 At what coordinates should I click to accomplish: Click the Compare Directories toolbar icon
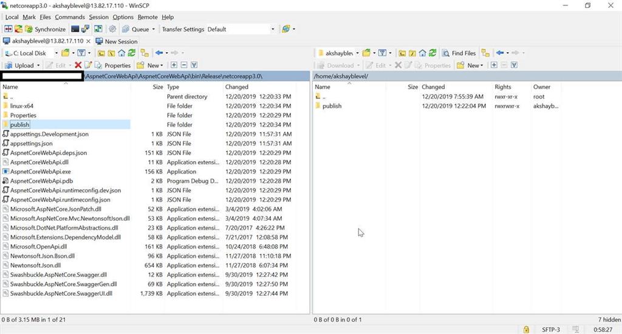(8, 29)
